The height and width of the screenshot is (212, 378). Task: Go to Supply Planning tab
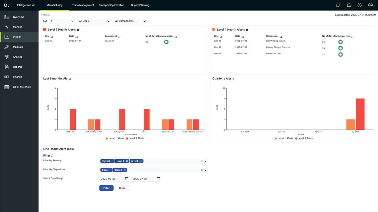click(140, 5)
